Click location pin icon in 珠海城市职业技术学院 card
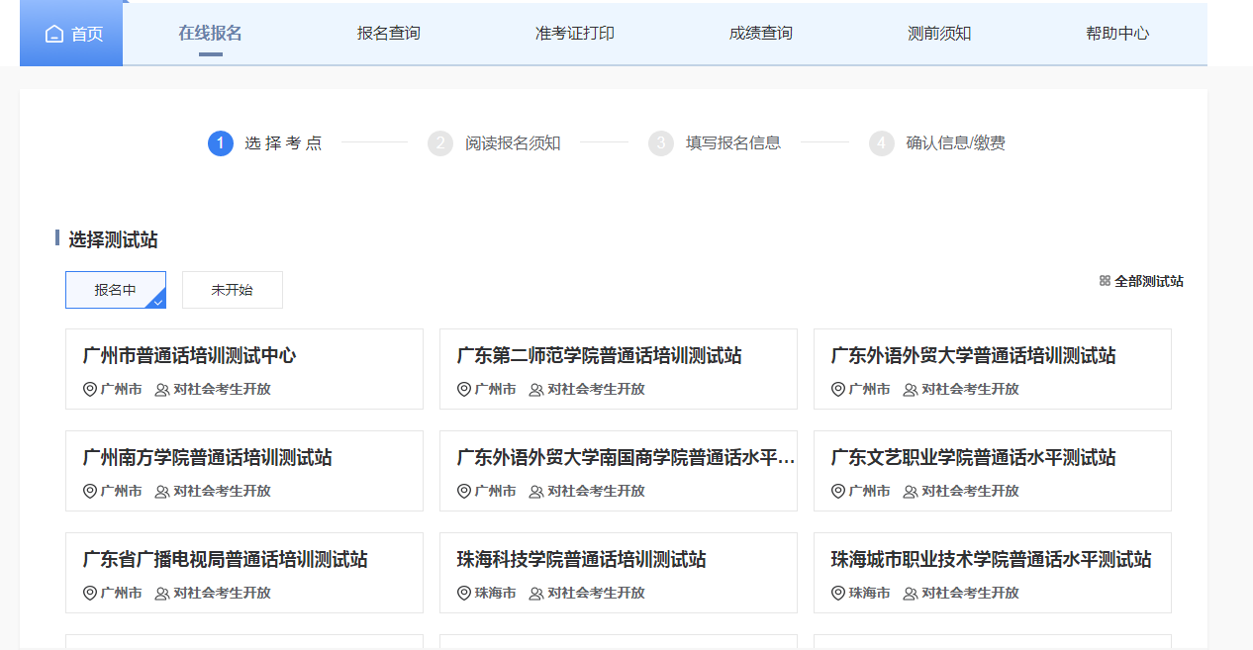This screenshot has height=650, width=1253. (838, 593)
